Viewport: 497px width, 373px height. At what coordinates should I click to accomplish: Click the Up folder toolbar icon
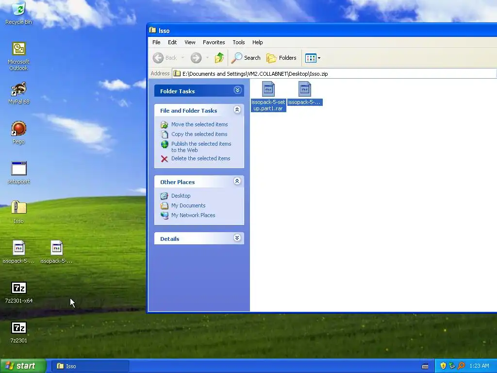tap(219, 58)
